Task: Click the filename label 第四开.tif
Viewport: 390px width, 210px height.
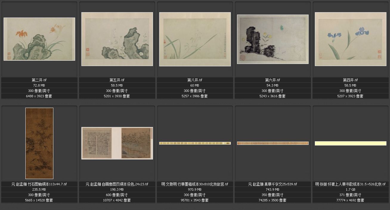Action: pos(351,80)
